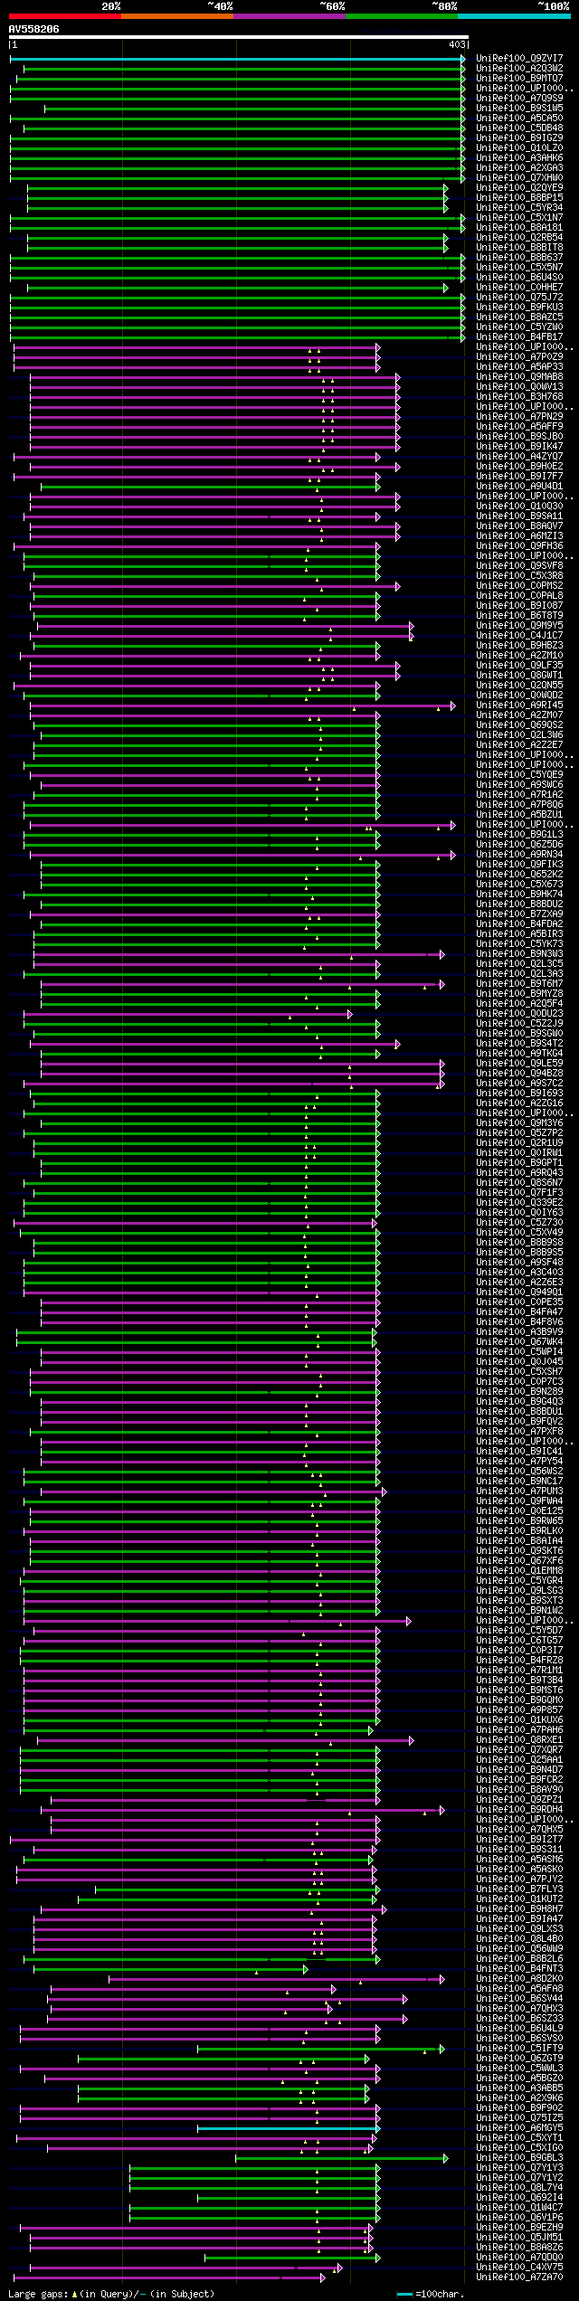Click the hit label UniRef100_B9N289

[x=519, y=1392]
